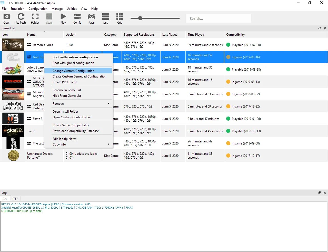Close the Game List panel
Screen dimensions: 328x252
coord(325,28)
